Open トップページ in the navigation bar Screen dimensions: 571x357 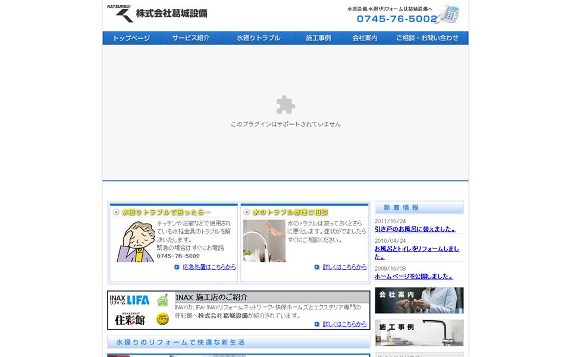tap(131, 38)
